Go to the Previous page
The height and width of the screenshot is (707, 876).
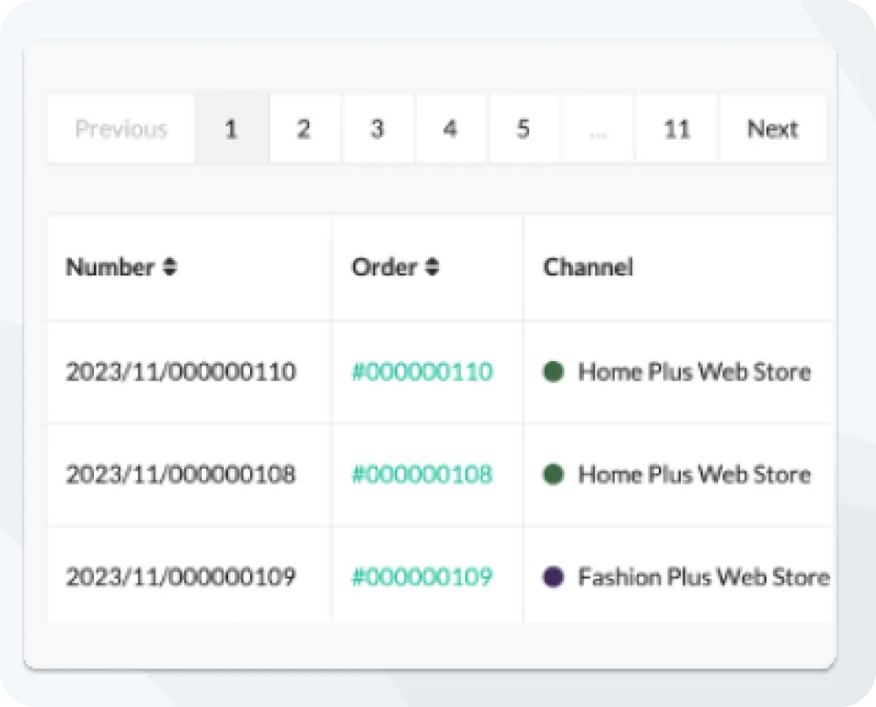point(121,129)
